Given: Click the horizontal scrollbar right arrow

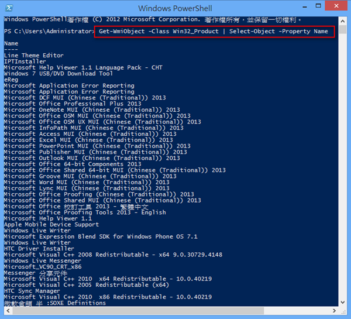Looking at the screenshot, I should (x=334, y=311).
